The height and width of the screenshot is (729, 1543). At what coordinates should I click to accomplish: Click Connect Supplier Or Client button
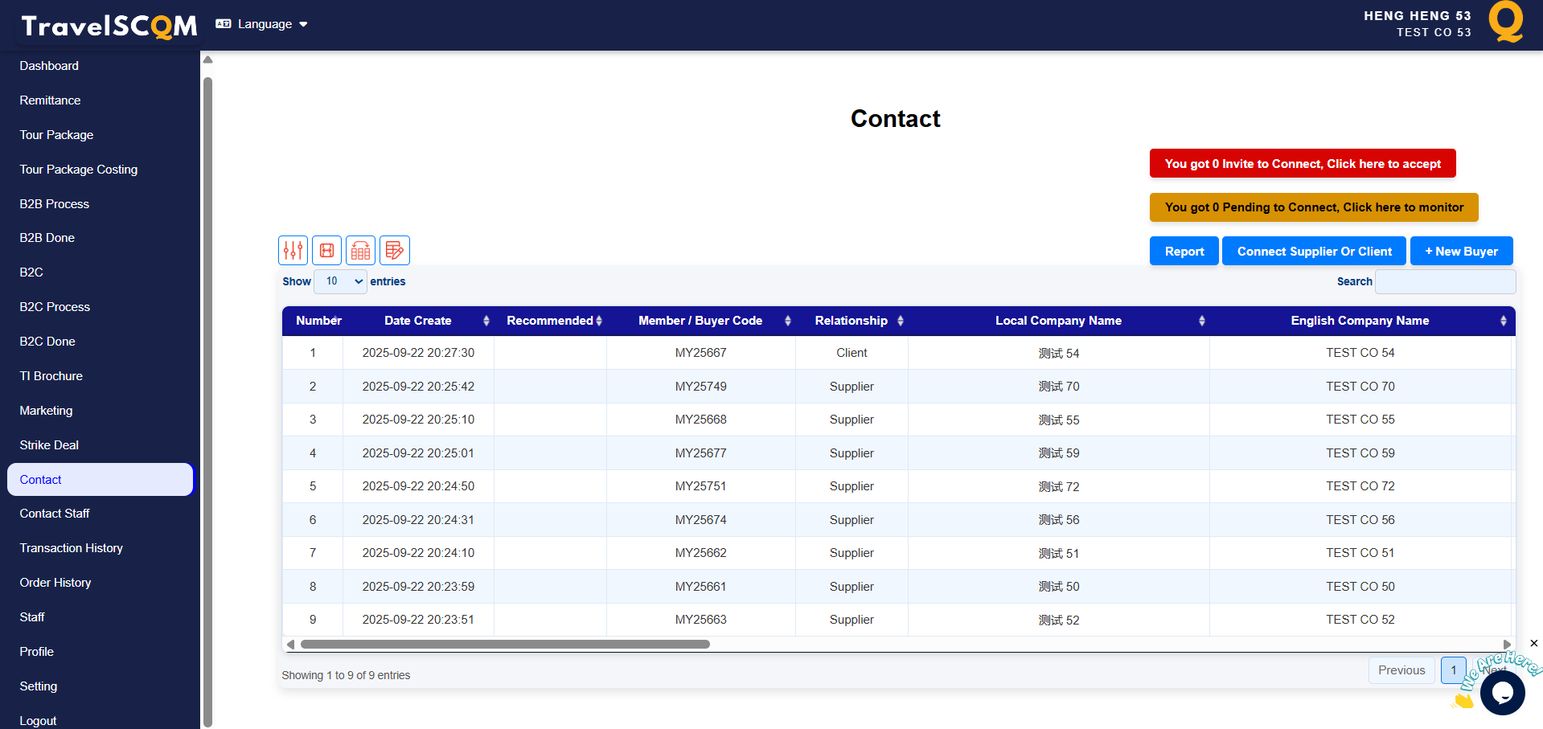point(1314,252)
